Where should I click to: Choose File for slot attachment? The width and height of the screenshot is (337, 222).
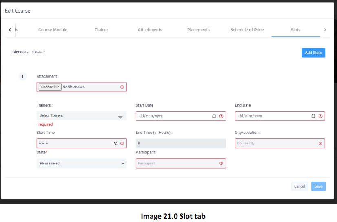(x=50, y=87)
